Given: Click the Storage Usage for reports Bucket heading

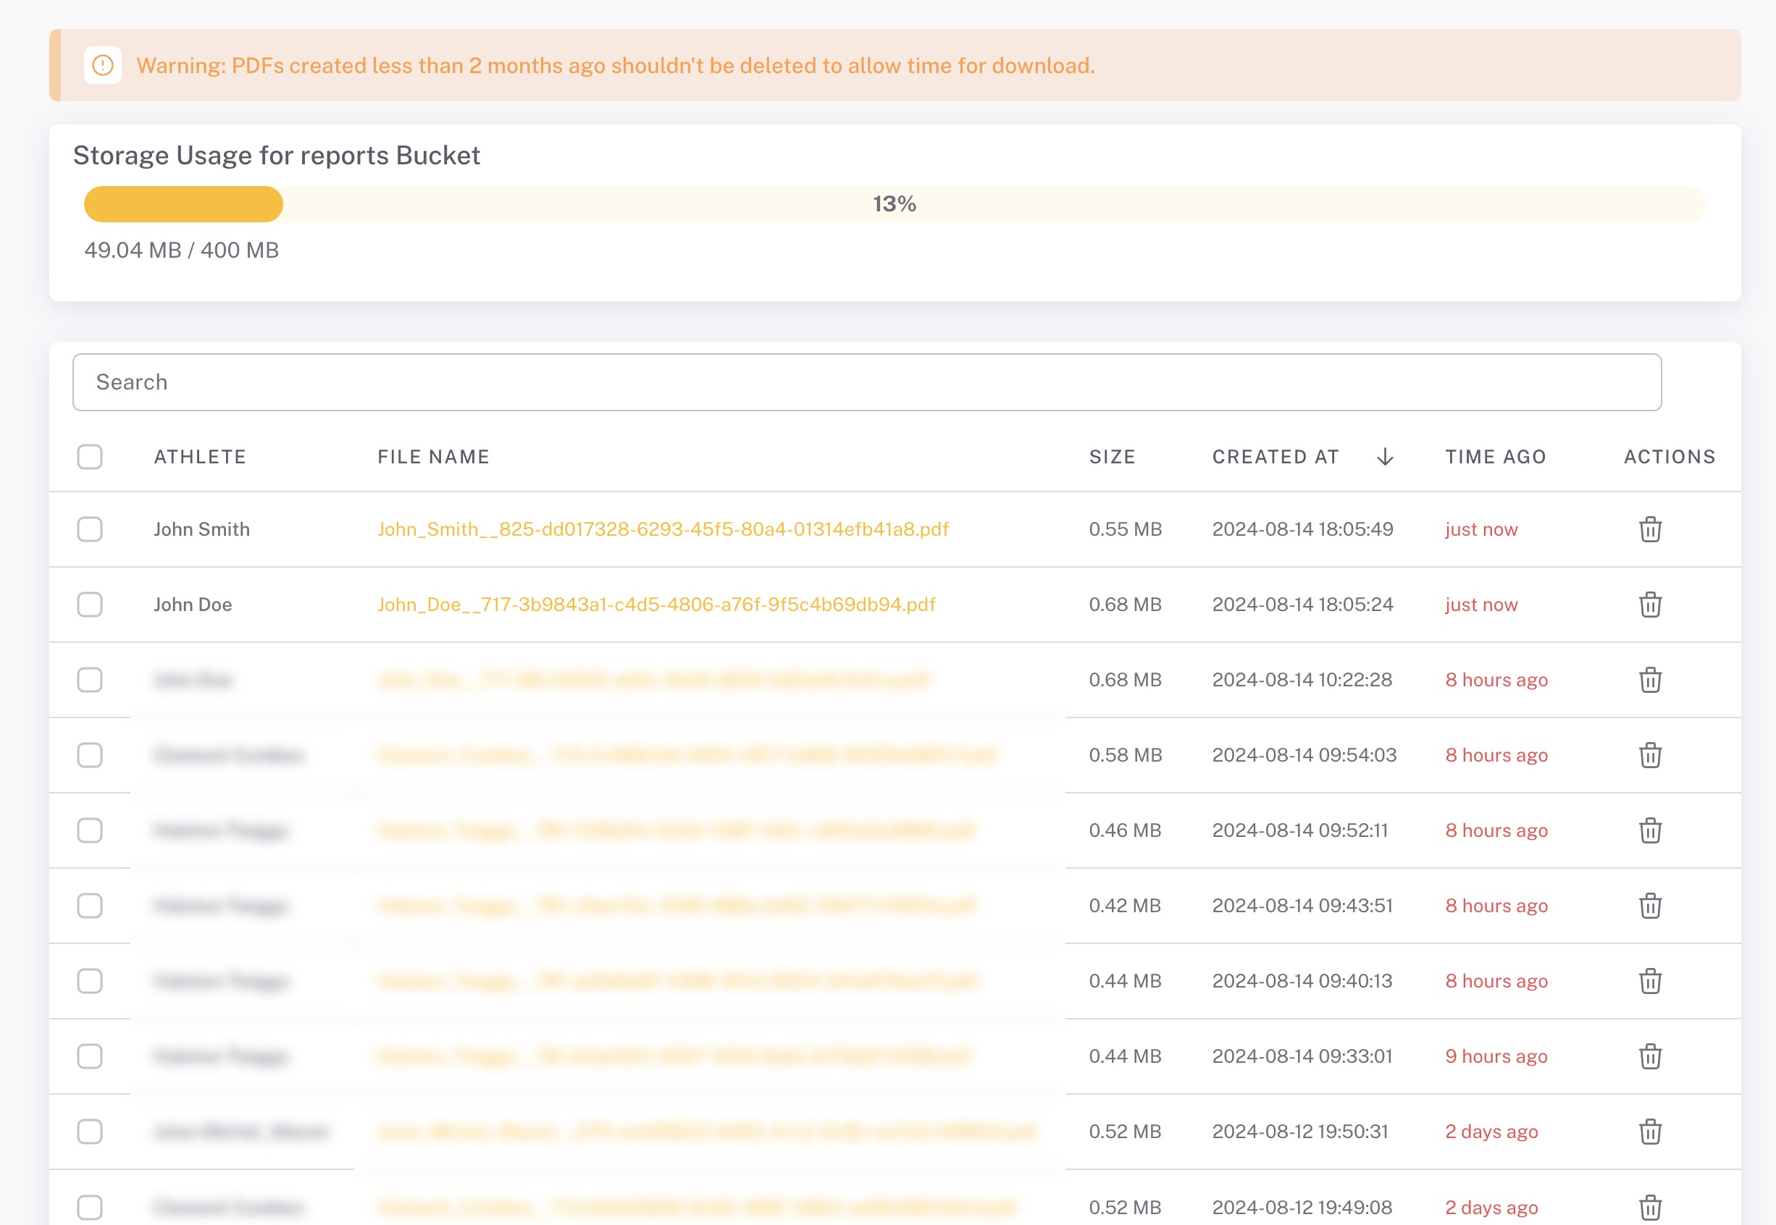Looking at the screenshot, I should click(x=277, y=155).
